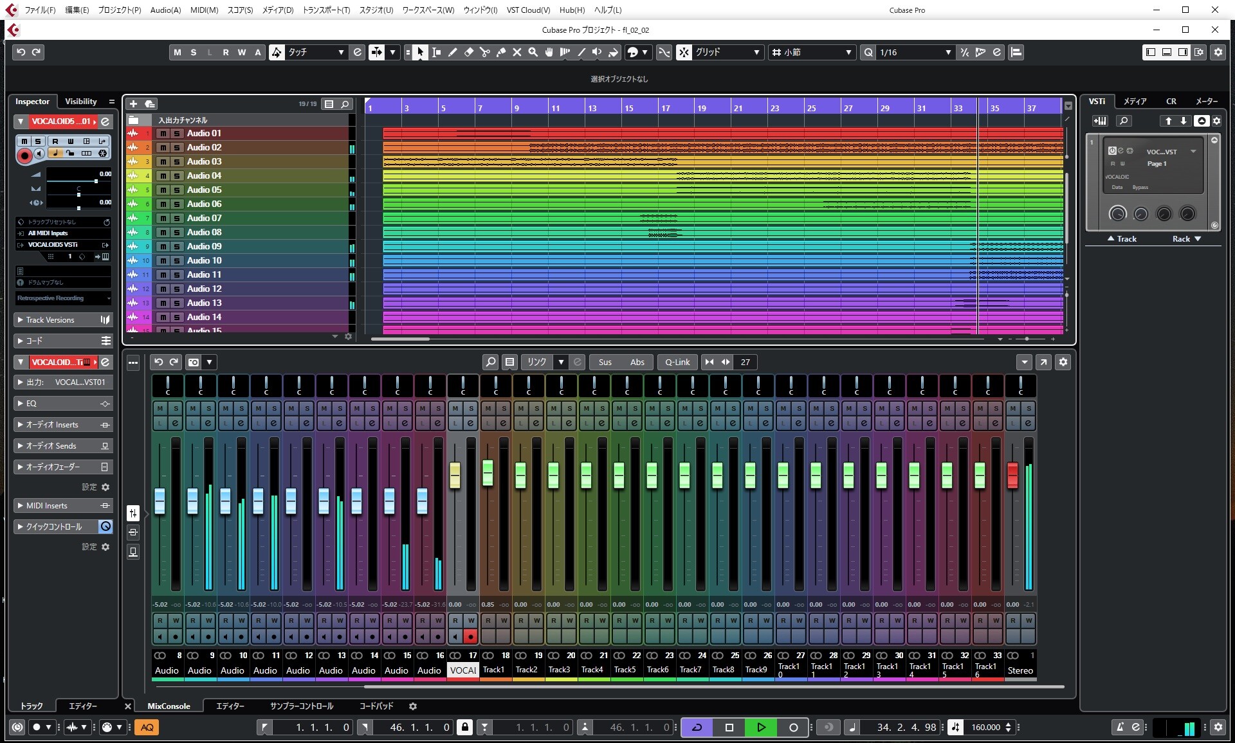Screen dimensions: 1235x743
Task: Mute the Audio 05 track
Action: pos(163,190)
